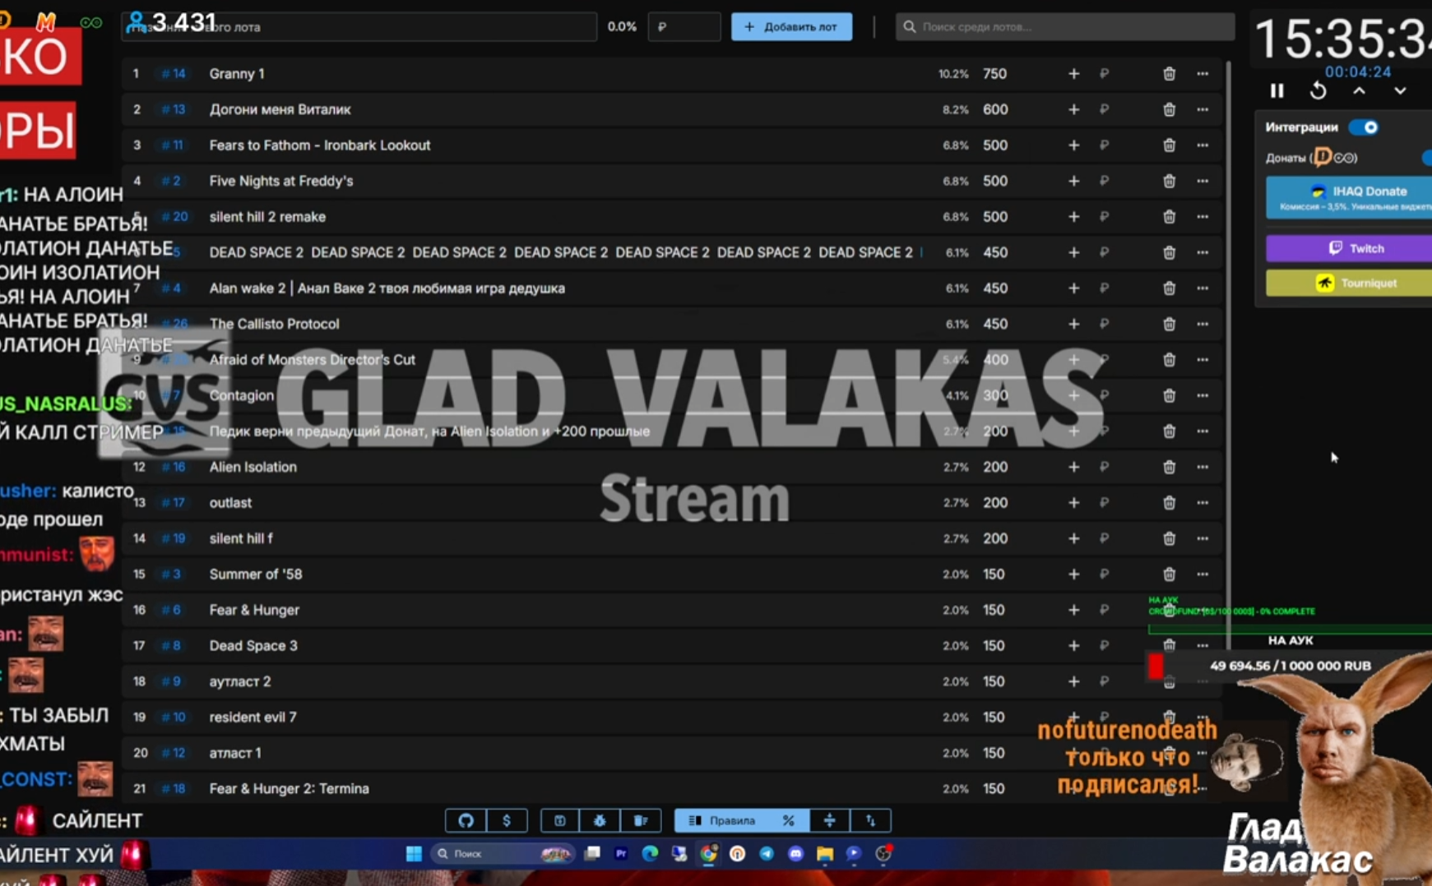Select the resident evil 7 lot name

coord(253,718)
